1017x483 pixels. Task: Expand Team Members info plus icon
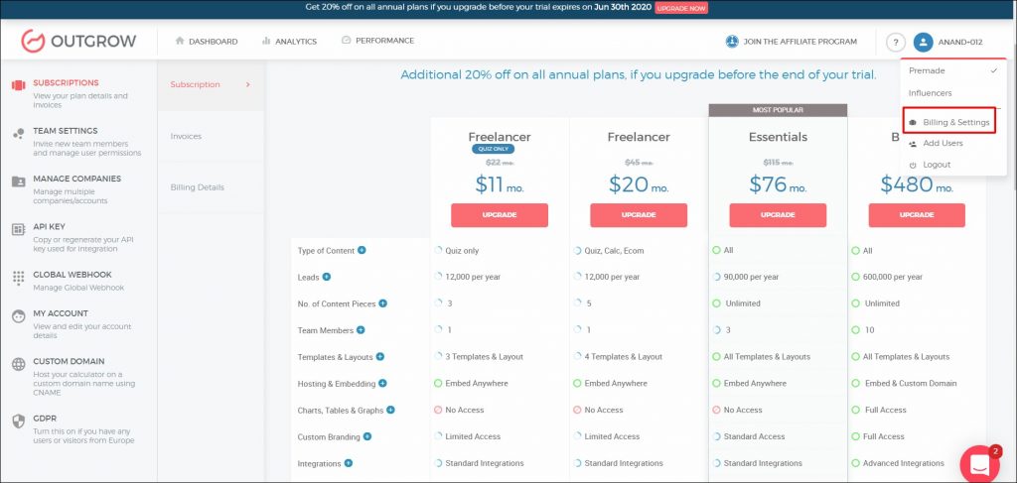[x=361, y=330]
